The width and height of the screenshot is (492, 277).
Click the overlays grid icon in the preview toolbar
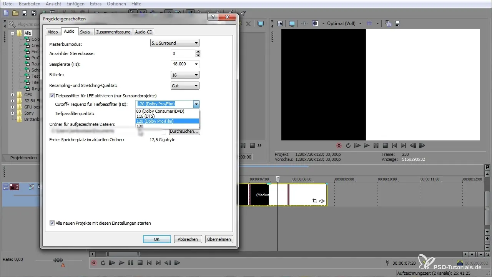pos(369,23)
